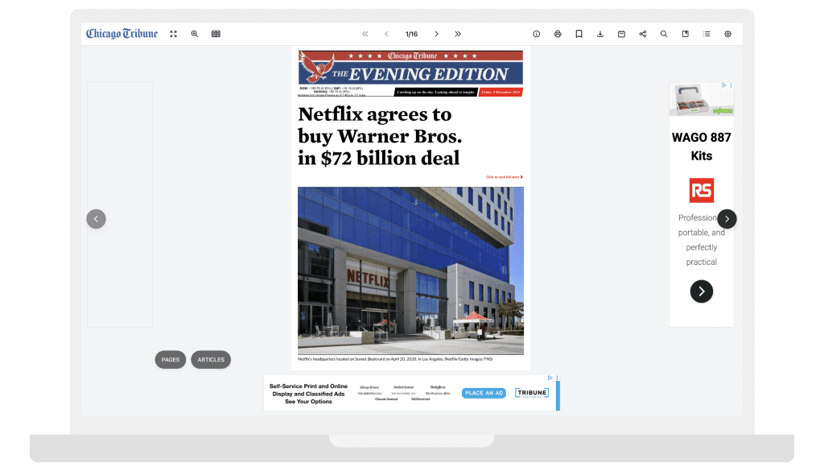
Task: Go to previous page toolbar arrow
Action: [x=386, y=34]
